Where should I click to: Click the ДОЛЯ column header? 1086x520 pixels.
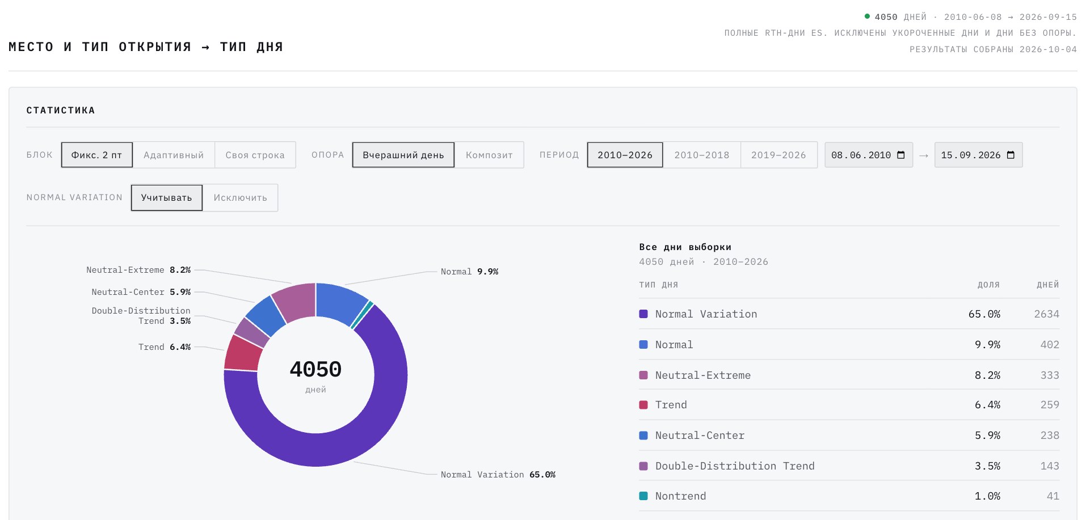[988, 285]
